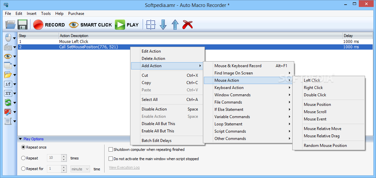Click the open file folder toolbar icon

point(10,25)
